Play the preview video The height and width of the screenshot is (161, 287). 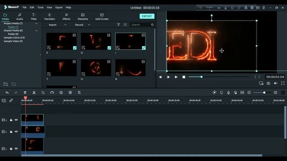click(x=176, y=77)
